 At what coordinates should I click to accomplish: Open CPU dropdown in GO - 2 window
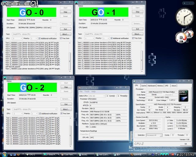(x=18, y=113)
